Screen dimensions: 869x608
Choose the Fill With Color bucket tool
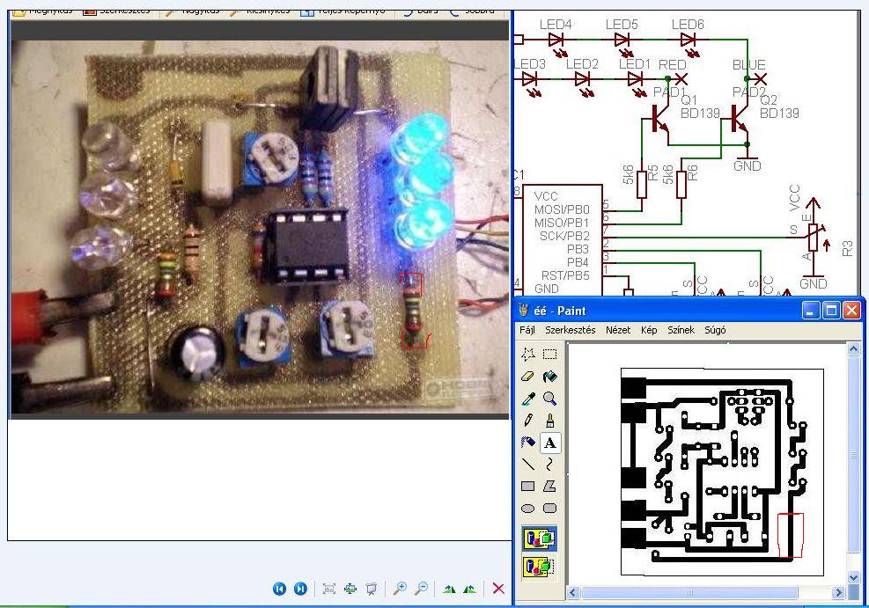[x=549, y=377]
